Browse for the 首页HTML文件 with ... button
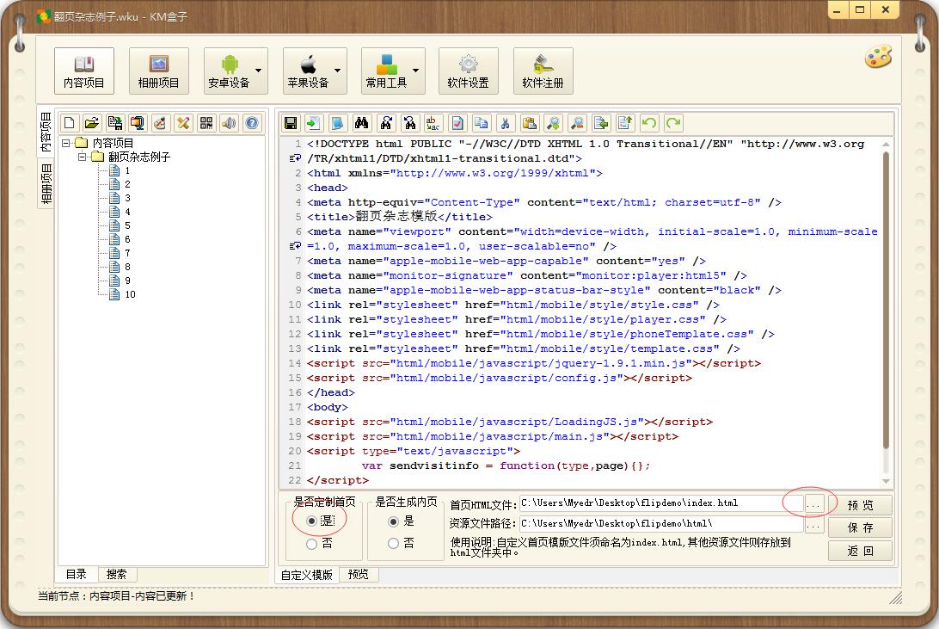This screenshot has height=629, width=939. click(x=813, y=504)
